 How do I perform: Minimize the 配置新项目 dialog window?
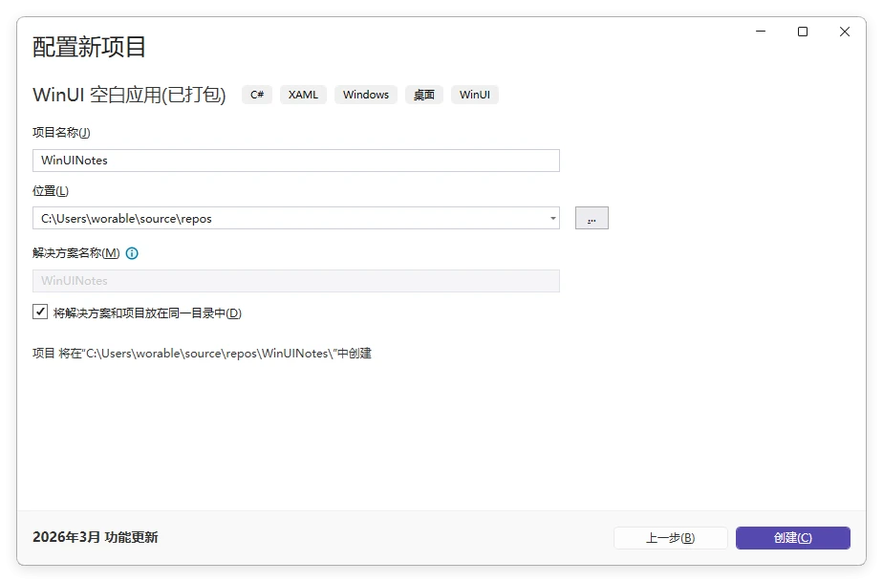(761, 32)
